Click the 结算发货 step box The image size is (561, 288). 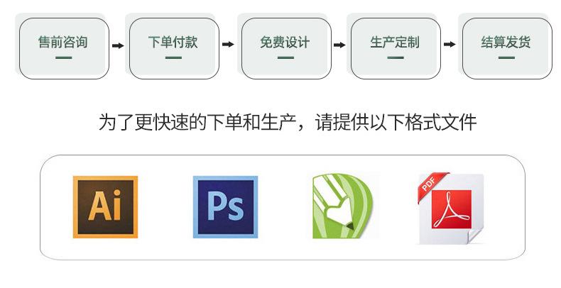[x=507, y=49]
